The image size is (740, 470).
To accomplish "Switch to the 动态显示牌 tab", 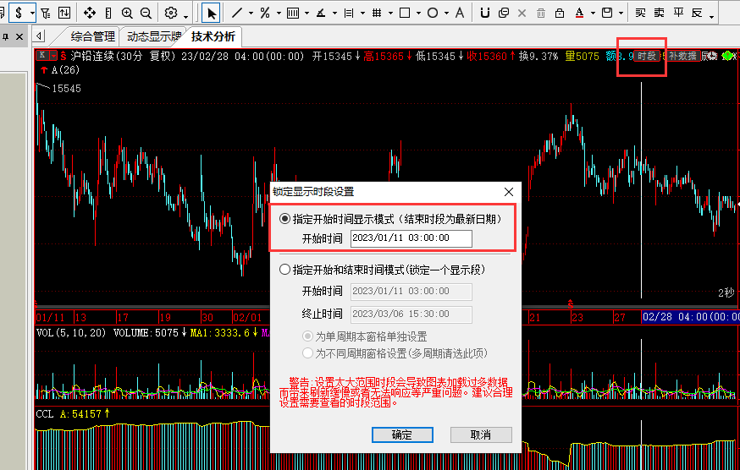I will pos(153,36).
